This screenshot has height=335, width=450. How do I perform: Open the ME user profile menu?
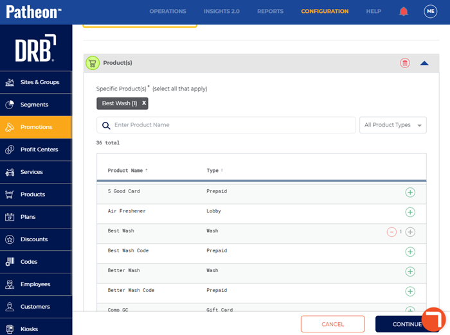click(430, 12)
